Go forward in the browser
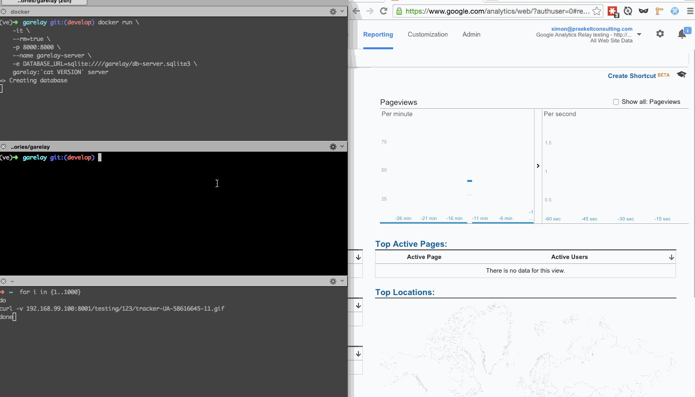 coord(370,11)
